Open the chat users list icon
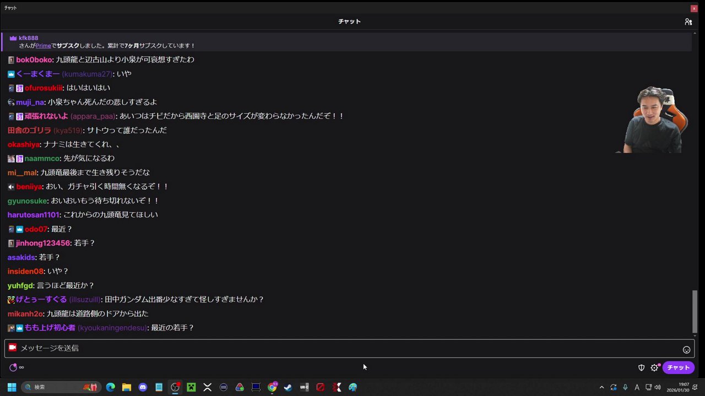 click(688, 21)
